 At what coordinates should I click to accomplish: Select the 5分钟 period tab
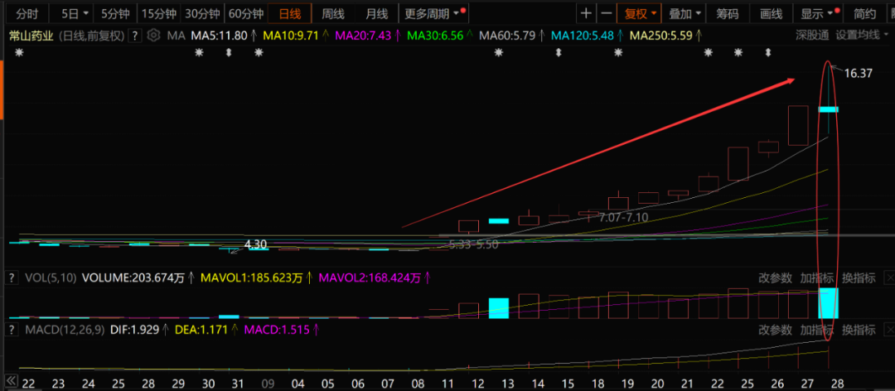pyautogui.click(x=114, y=14)
